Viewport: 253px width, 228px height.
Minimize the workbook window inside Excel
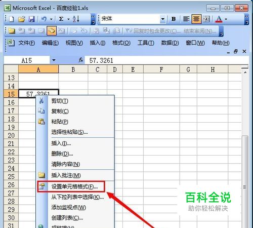(228, 52)
